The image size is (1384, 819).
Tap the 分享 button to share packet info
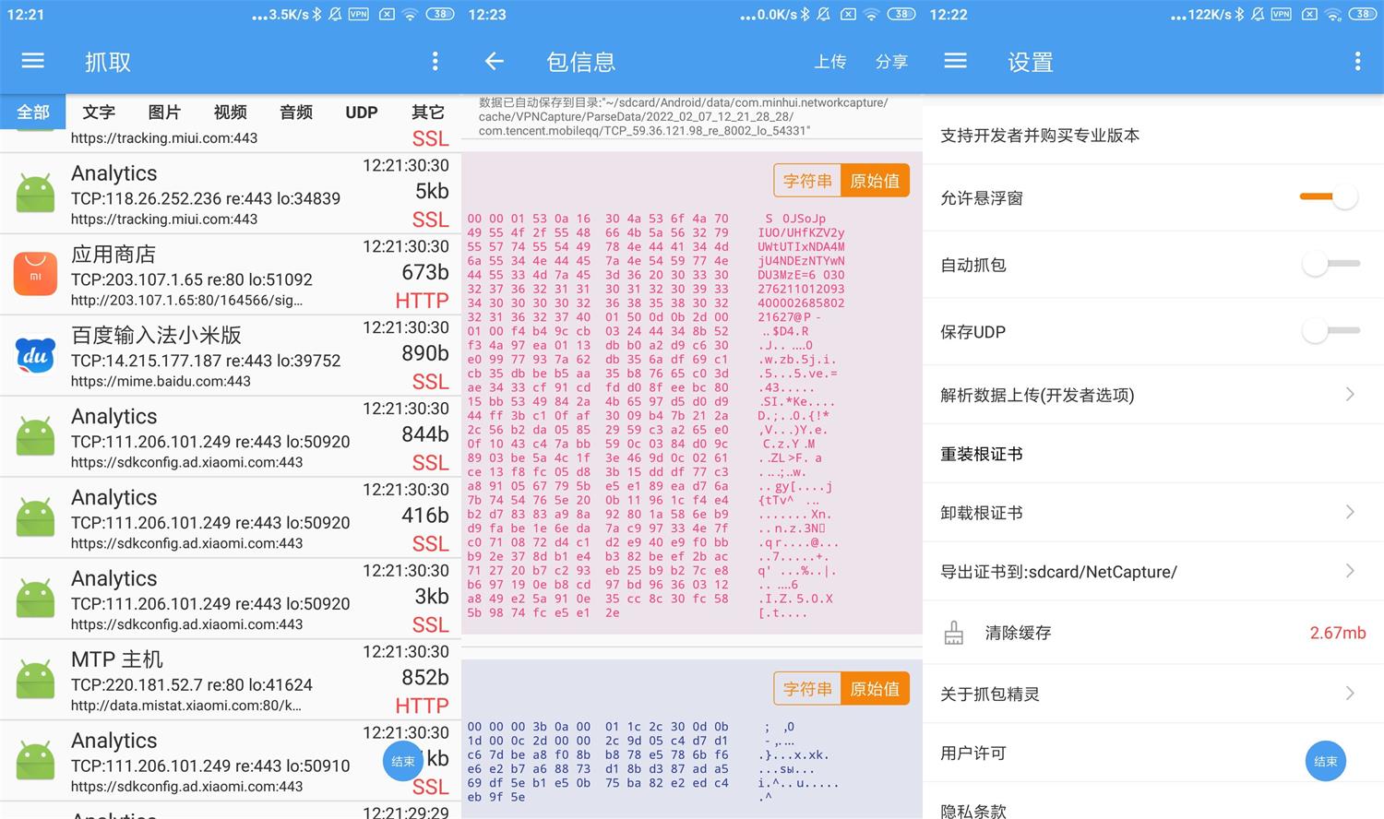pyautogui.click(x=891, y=61)
